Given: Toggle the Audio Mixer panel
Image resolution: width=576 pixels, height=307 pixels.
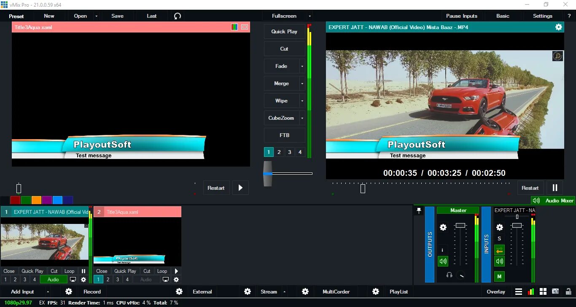Looking at the screenshot, I should click(x=553, y=201).
